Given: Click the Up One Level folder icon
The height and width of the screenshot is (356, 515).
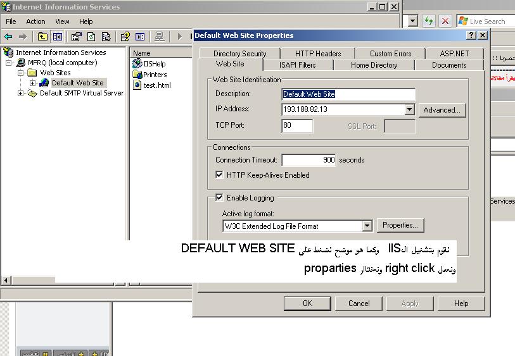Looking at the screenshot, I should (x=42, y=37).
